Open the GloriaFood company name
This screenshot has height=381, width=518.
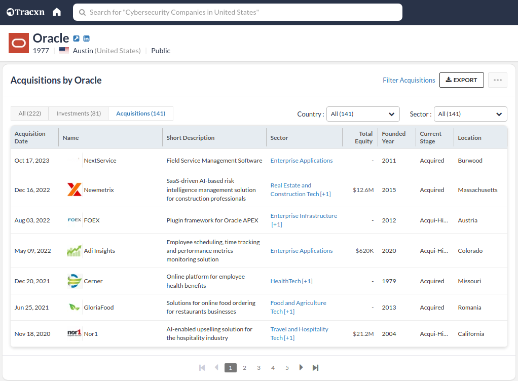tap(99, 308)
